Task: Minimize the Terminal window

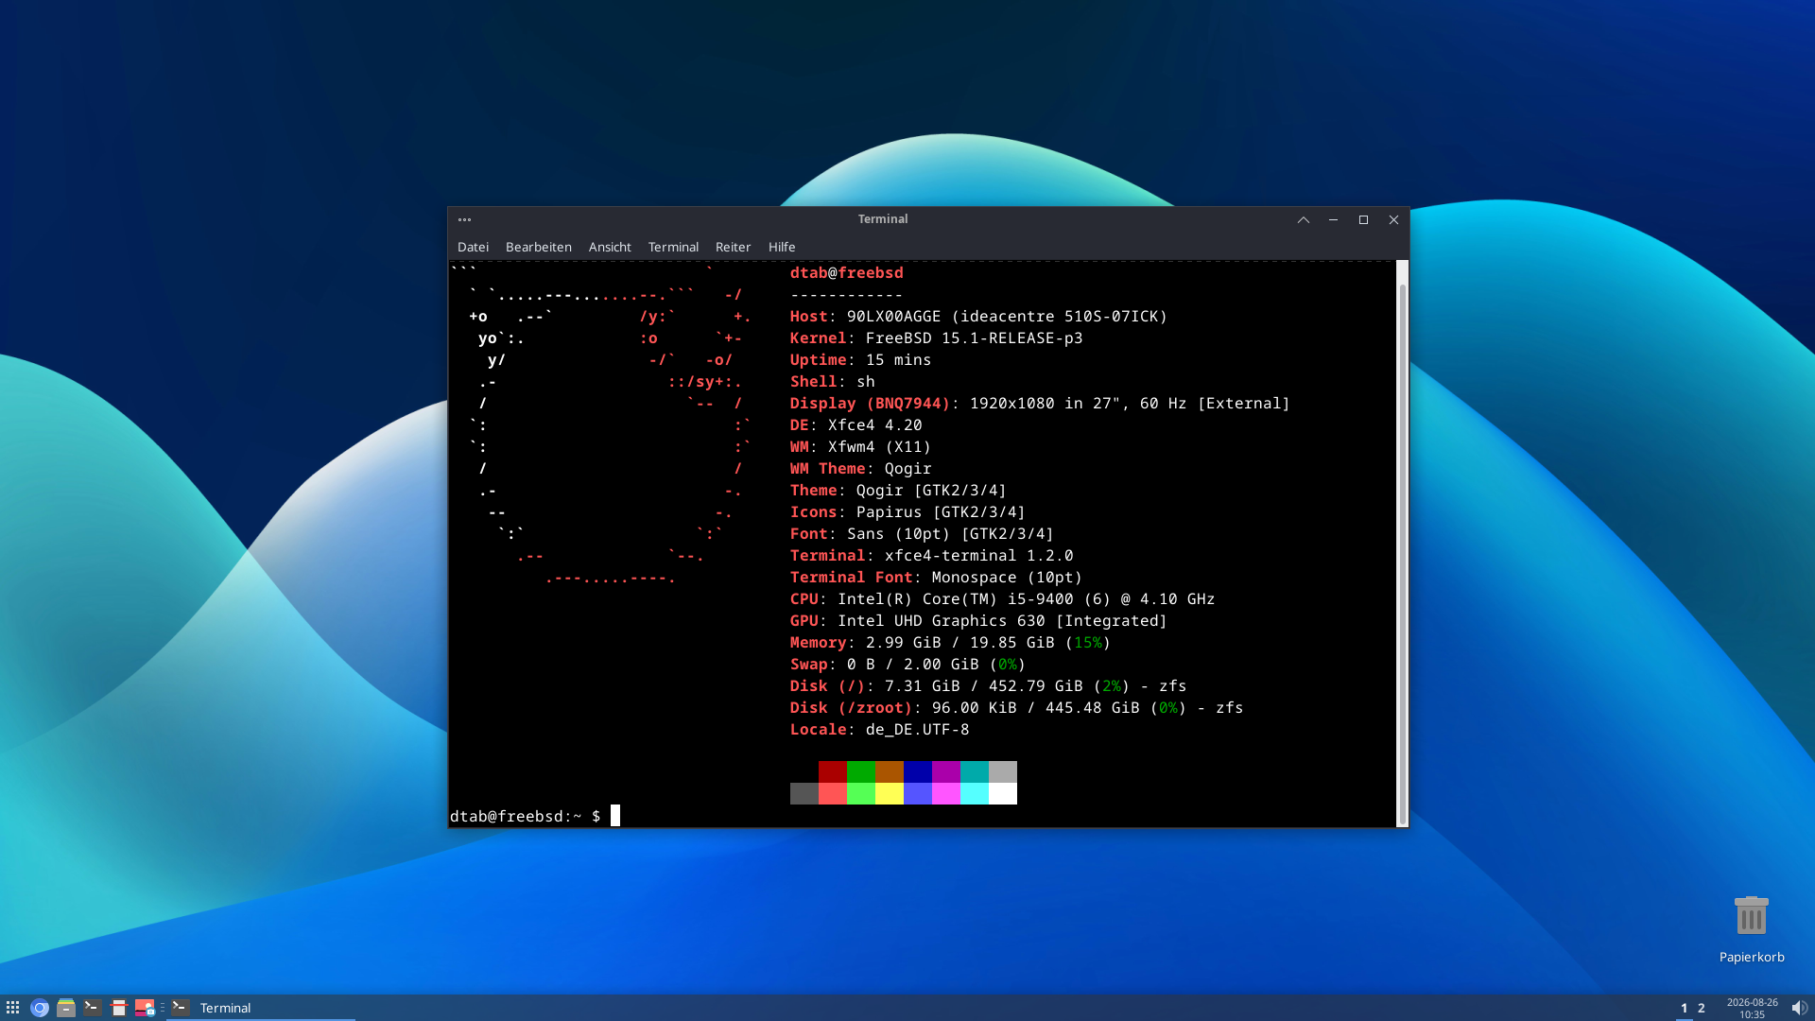Action: click(1334, 219)
